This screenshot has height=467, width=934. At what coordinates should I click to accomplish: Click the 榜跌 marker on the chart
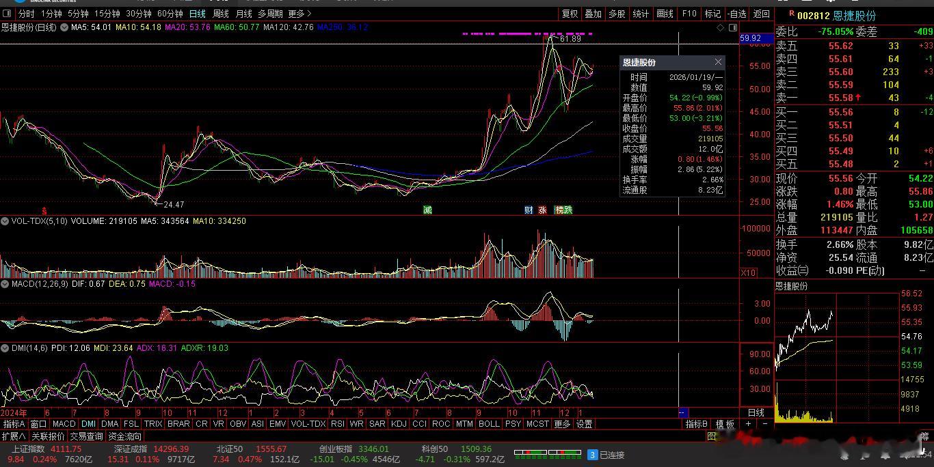[x=564, y=210]
